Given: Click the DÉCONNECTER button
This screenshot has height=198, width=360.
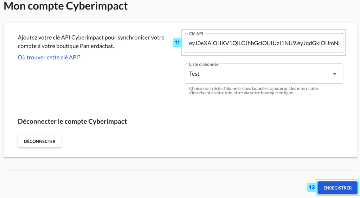Looking at the screenshot, I should pos(39,141).
